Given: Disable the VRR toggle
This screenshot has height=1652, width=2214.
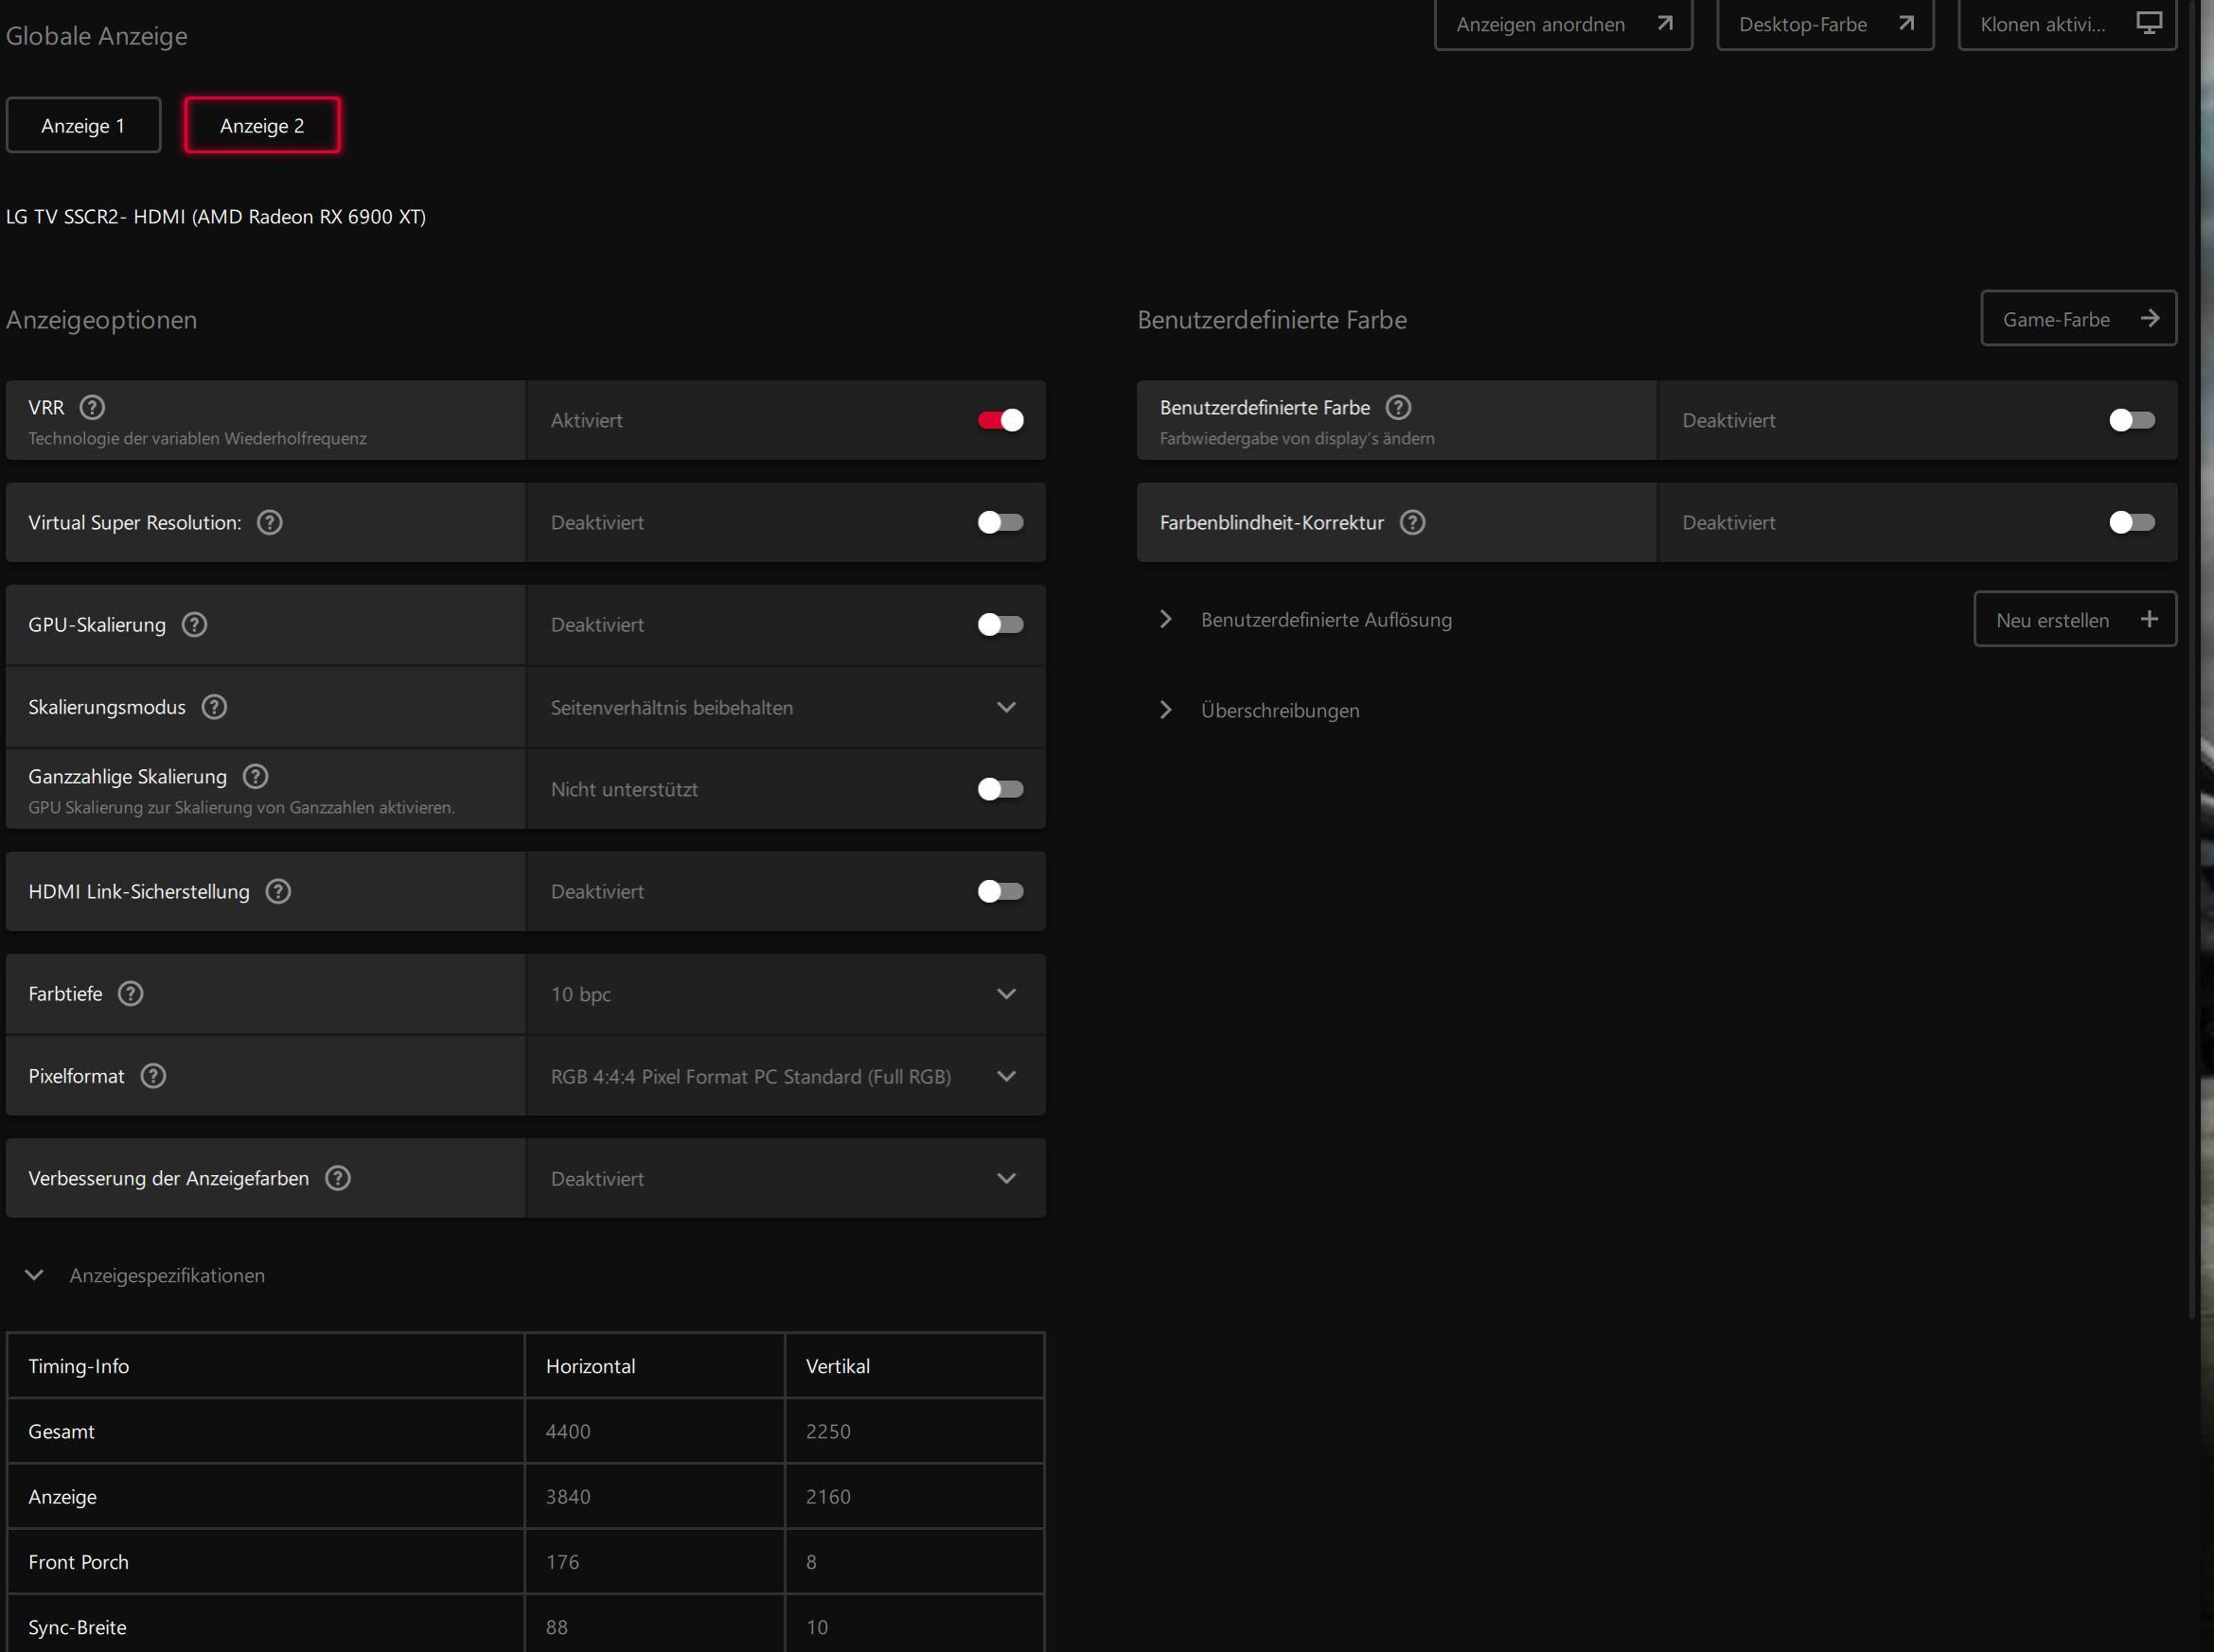Looking at the screenshot, I should coord(1000,420).
